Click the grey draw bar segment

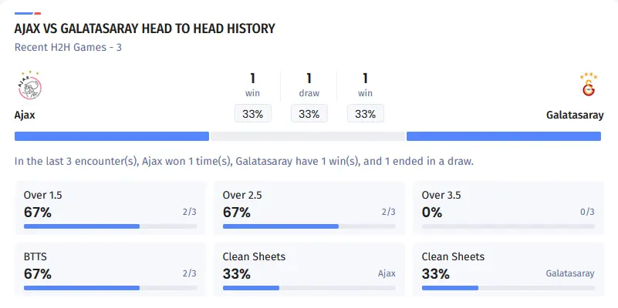coord(308,136)
